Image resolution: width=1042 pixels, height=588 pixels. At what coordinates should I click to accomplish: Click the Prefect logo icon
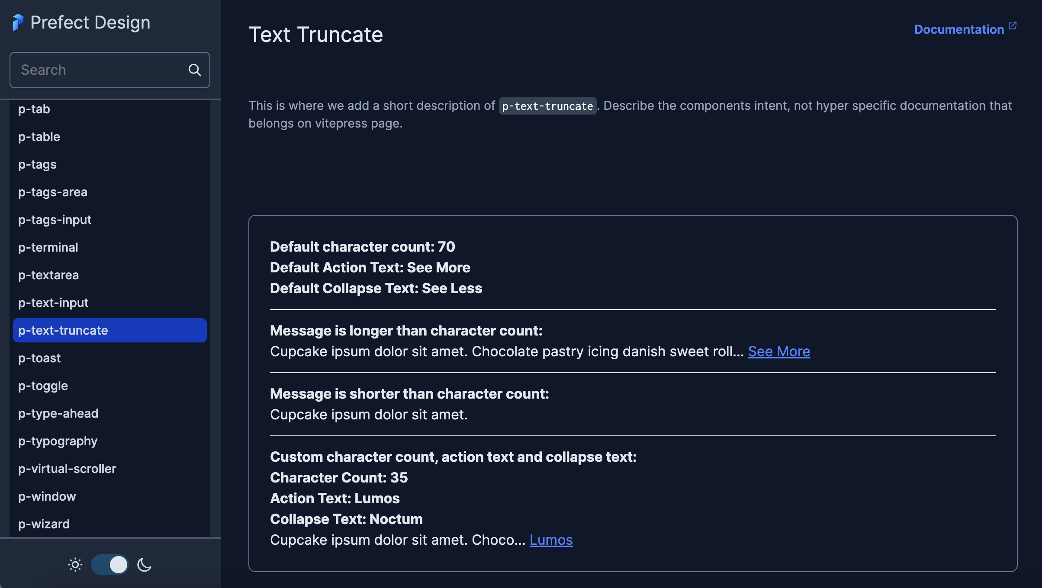coord(18,22)
